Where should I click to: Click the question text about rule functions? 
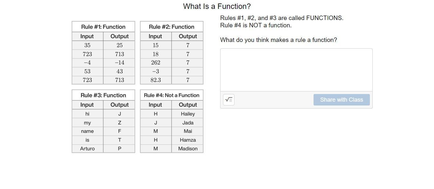click(x=278, y=40)
